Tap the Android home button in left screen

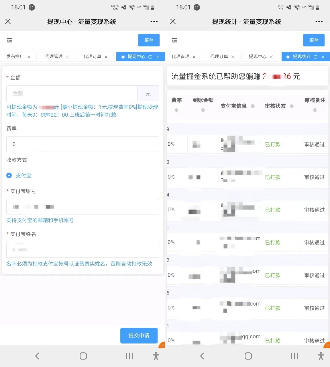pyautogui.click(x=83, y=356)
